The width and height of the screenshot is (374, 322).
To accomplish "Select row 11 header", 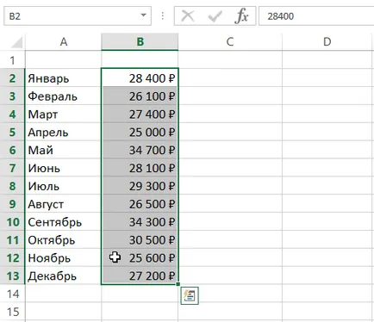I will point(12,240).
